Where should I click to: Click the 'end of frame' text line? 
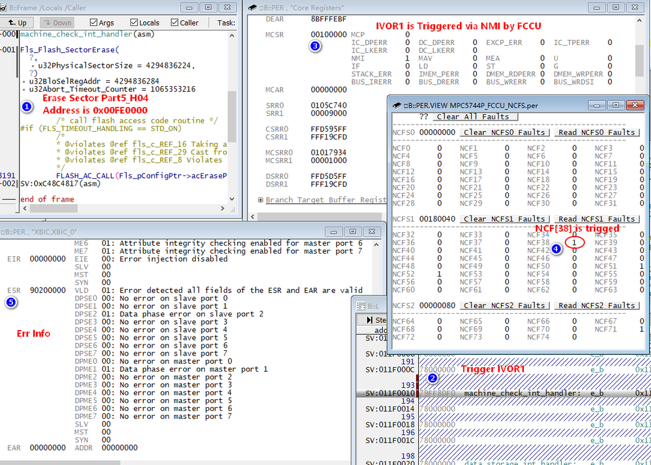47,200
